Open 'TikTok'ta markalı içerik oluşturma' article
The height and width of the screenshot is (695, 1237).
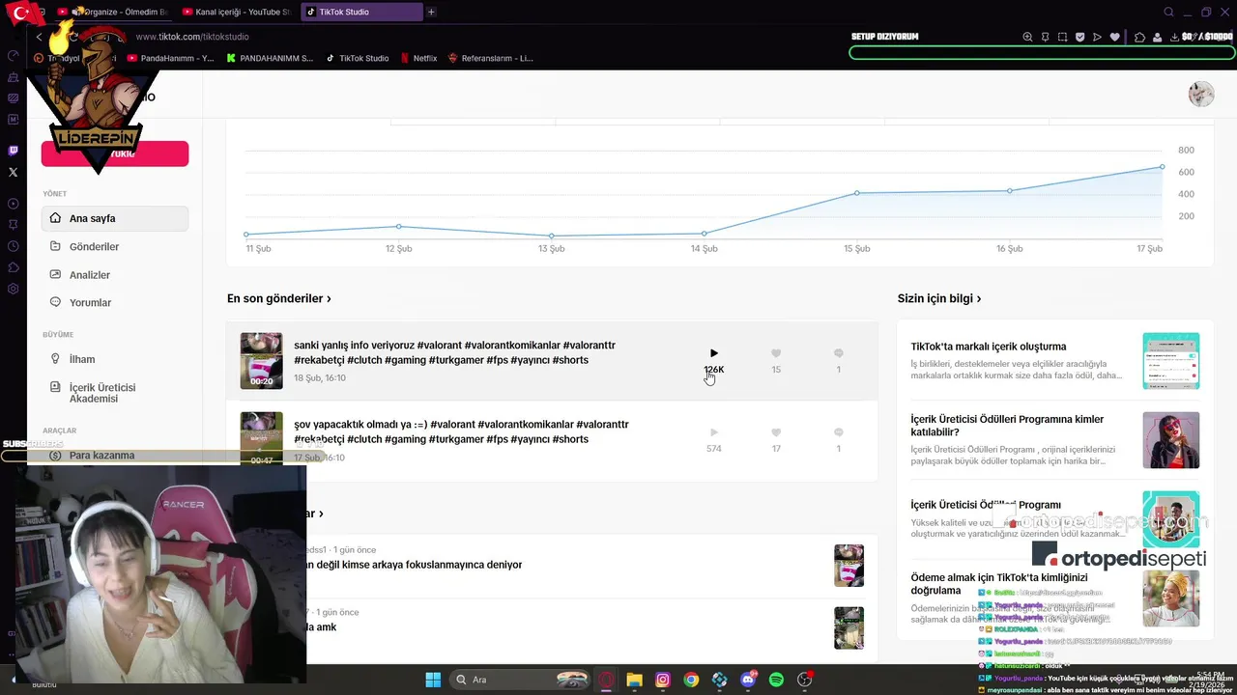coord(989,347)
